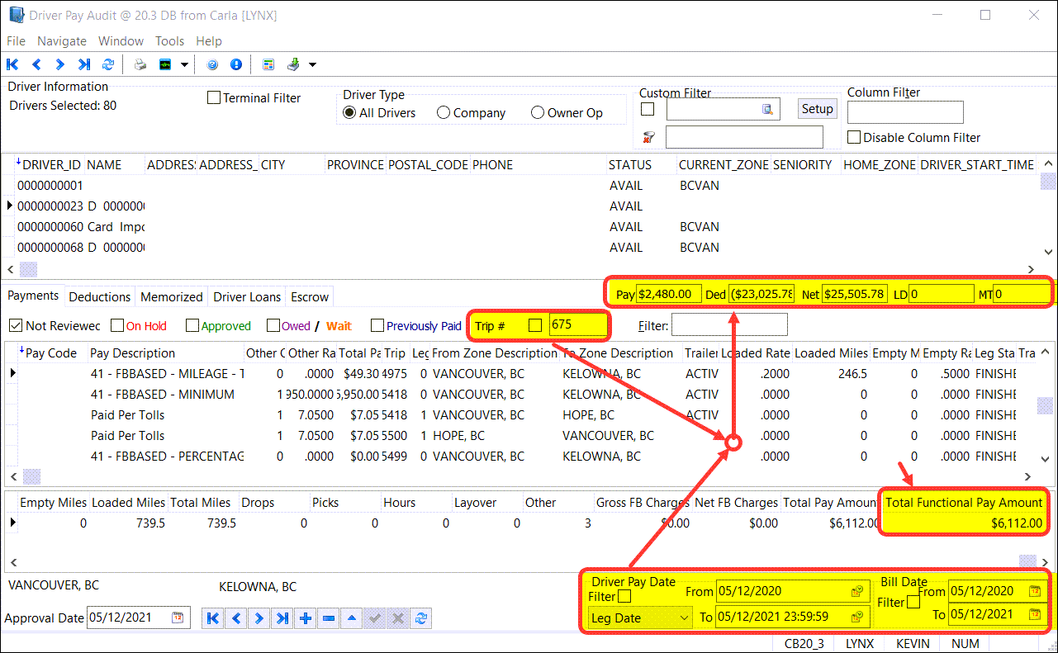The height and width of the screenshot is (653, 1058).
Task: Switch to the Escrow tab
Action: click(x=310, y=296)
